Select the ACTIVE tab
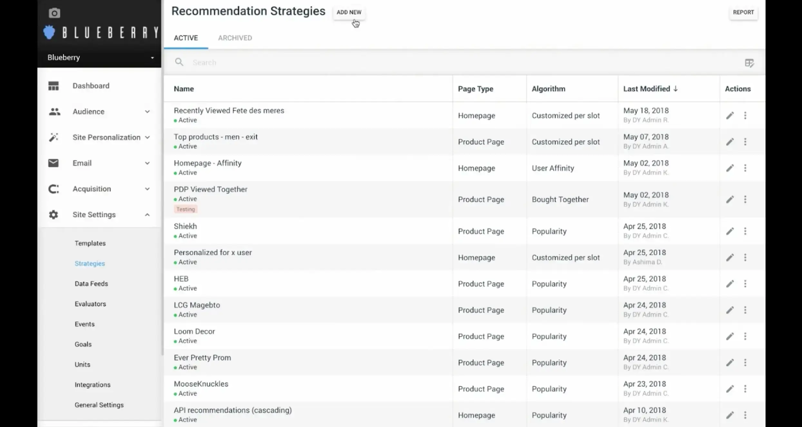This screenshot has width=802, height=427. [x=186, y=38]
